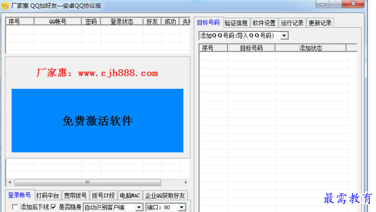Open the 自动识别客户端 dropdown
376x212 pixels.
point(139,207)
